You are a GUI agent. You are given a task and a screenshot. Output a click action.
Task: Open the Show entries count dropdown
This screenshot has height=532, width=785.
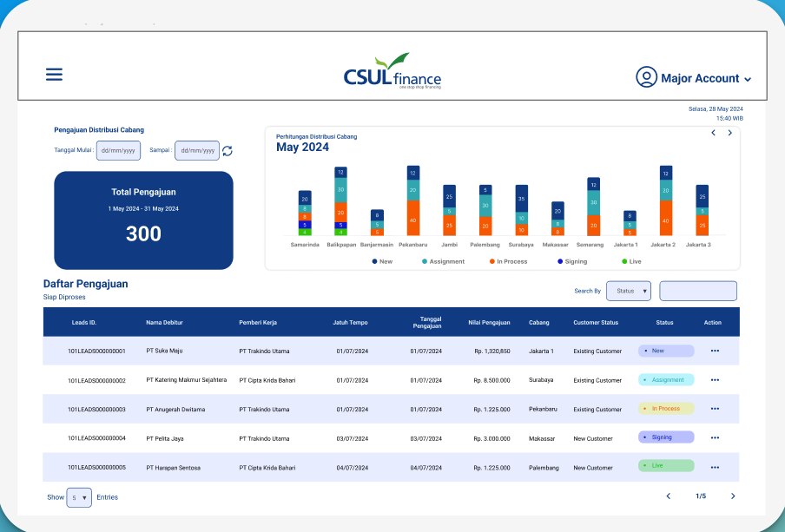(79, 497)
